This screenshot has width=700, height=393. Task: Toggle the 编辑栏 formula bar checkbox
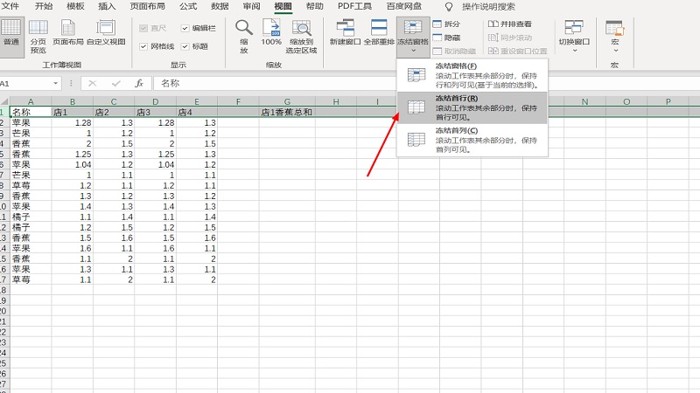185,29
